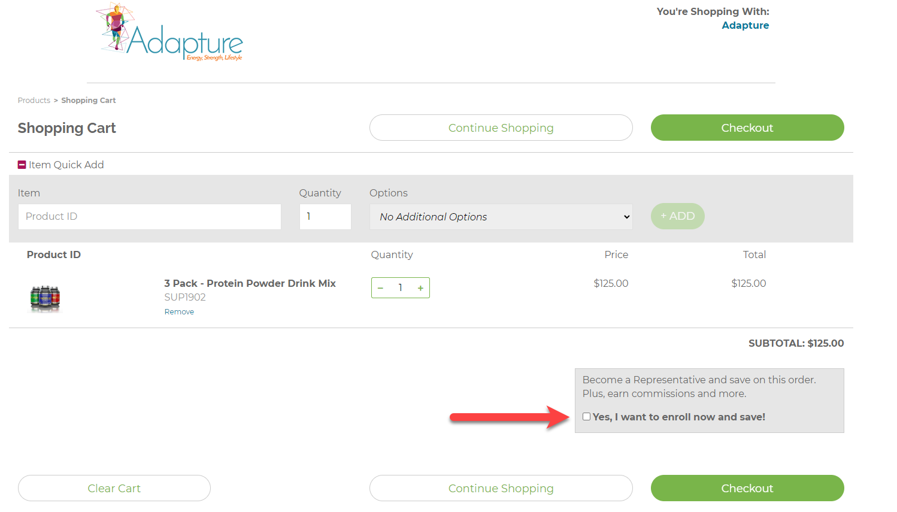This screenshot has height=512, width=897.
Task: Enable the enroll now and save checkbox
Action: [587, 417]
